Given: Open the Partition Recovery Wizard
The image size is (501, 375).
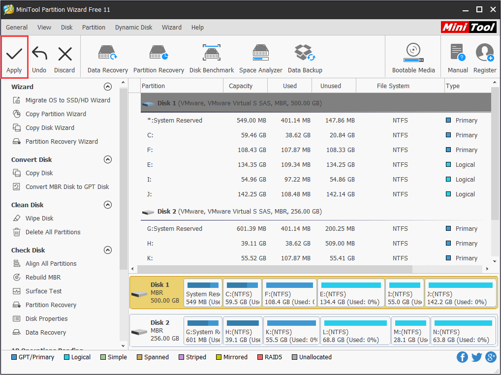Looking at the screenshot, I should point(55,142).
